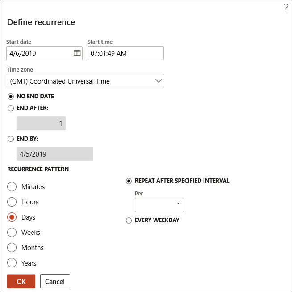The height and width of the screenshot is (292, 292).
Task: Open the Start date calendar picker
Action: [x=77, y=53]
